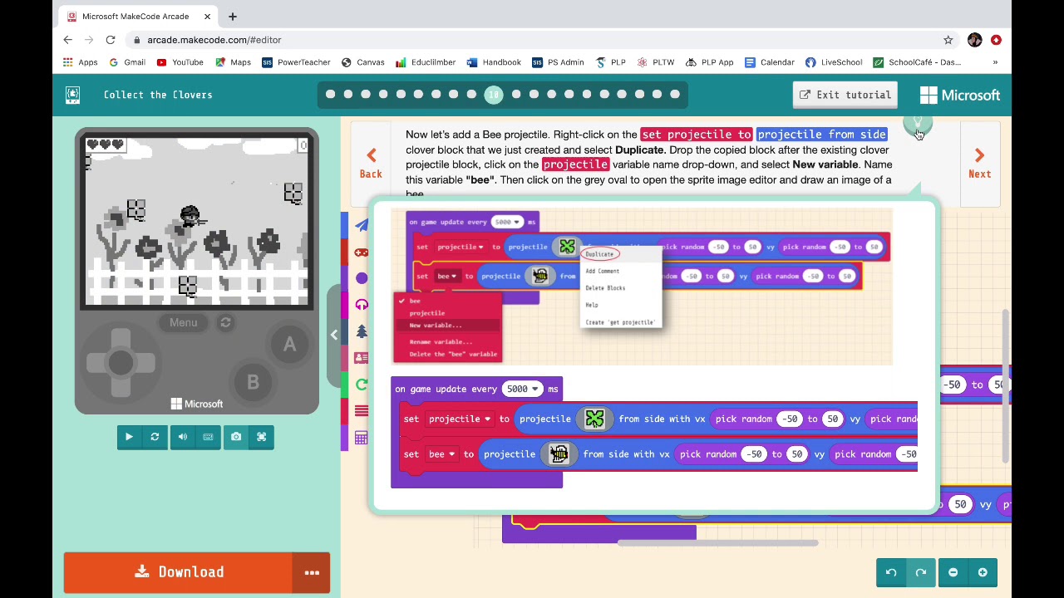The image size is (1064, 598).
Task: Click the address bar showing arcade.makecode.com
Action: 540,40
